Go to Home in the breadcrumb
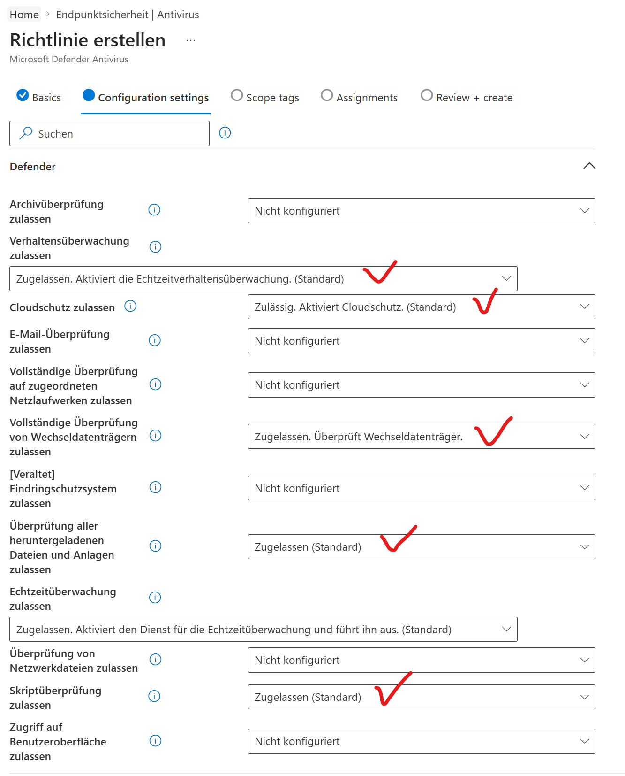Image resolution: width=625 pixels, height=776 pixels. click(x=24, y=15)
